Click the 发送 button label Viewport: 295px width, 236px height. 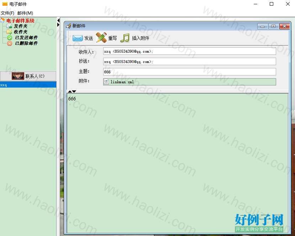tap(89, 38)
